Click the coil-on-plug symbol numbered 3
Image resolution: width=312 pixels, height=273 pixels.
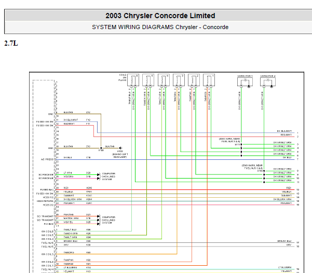tap(179, 80)
